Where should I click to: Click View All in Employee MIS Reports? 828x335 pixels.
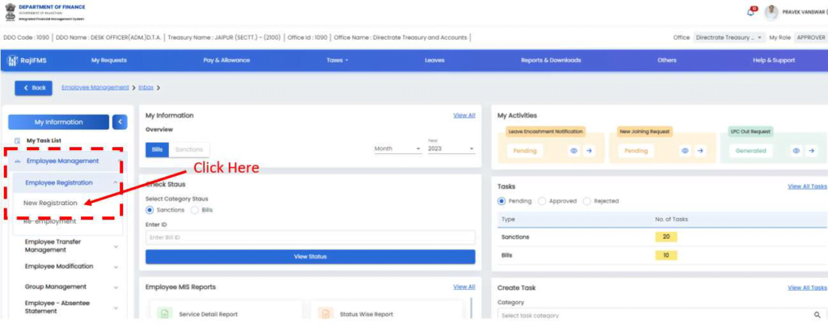tap(464, 287)
